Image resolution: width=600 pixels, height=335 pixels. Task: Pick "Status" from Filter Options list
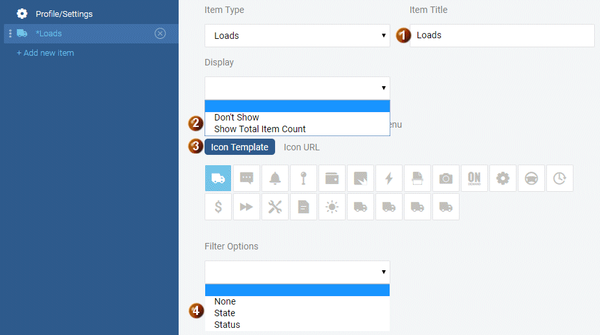click(x=227, y=325)
